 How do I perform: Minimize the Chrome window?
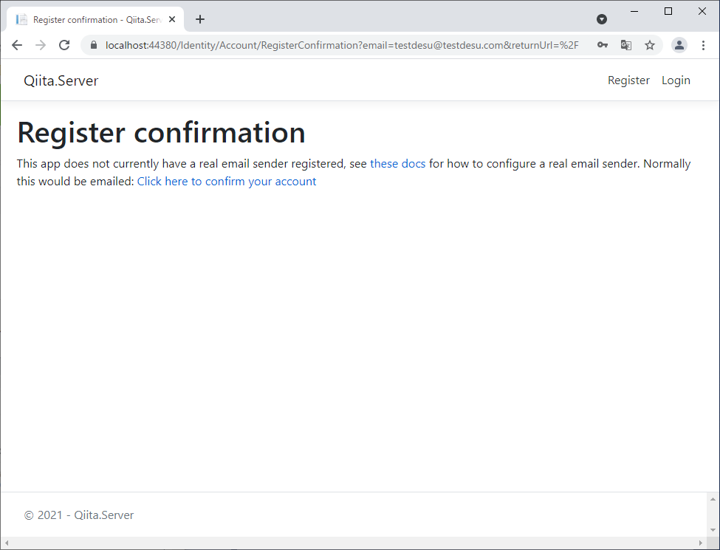tap(634, 11)
